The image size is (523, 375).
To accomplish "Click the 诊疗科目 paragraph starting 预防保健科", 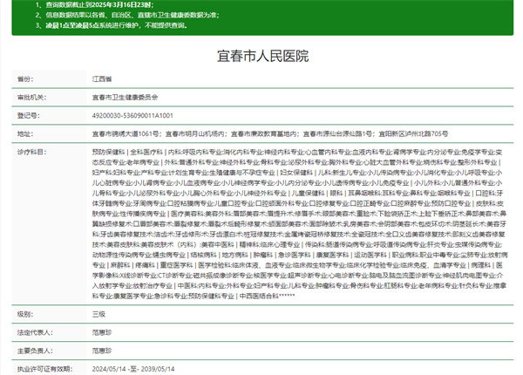I will [300, 224].
